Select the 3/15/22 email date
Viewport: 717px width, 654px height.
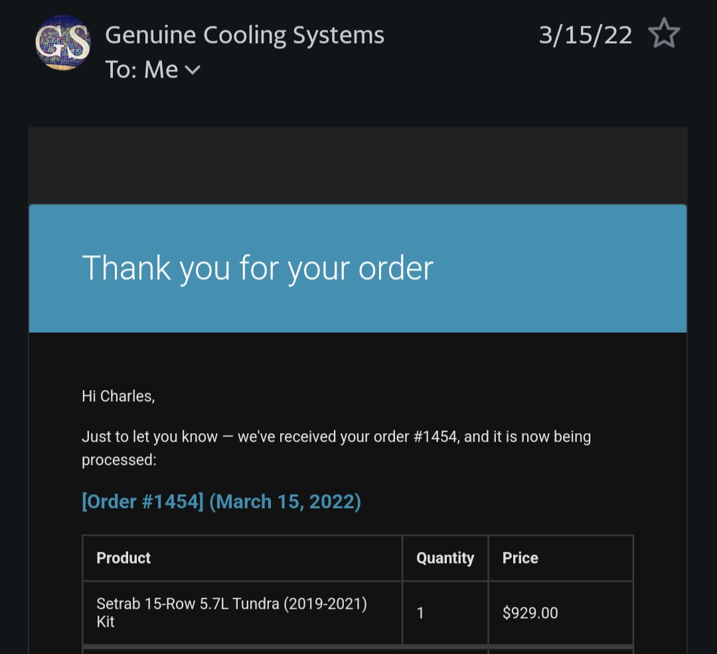tap(586, 34)
